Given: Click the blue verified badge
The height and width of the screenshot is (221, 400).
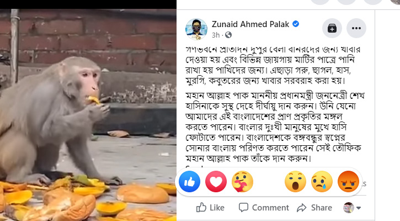Looking at the screenshot, I should pos(296,24).
